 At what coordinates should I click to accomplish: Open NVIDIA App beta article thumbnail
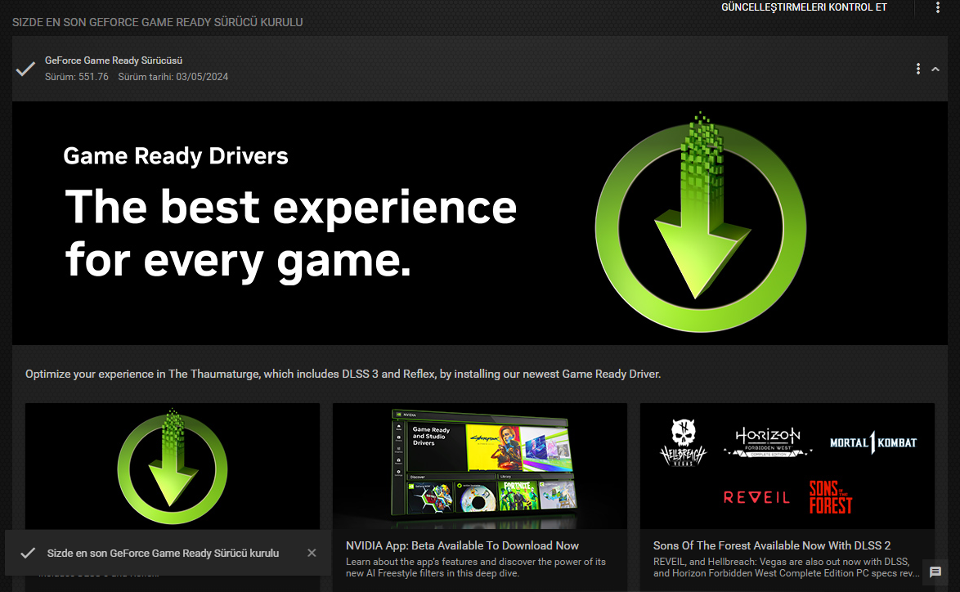pos(480,466)
